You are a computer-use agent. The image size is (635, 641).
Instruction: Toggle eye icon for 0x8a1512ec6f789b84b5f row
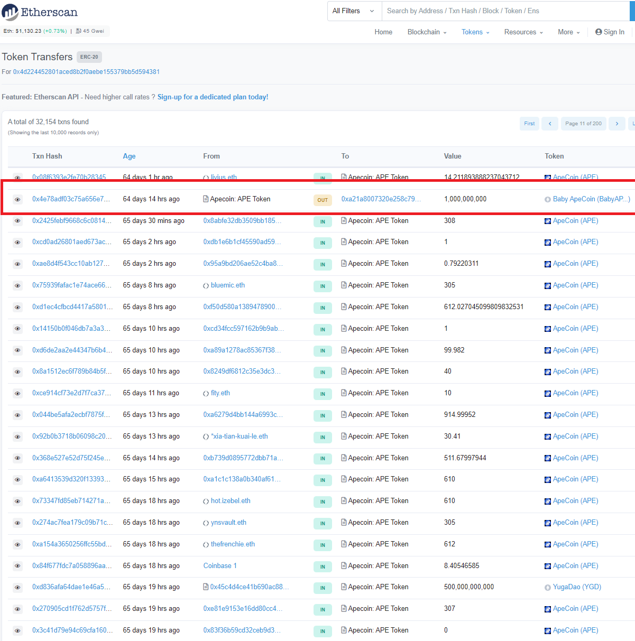tap(17, 372)
